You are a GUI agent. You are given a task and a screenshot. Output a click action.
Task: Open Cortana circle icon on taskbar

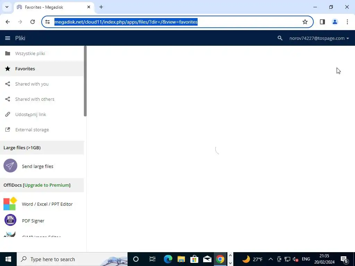(136, 259)
